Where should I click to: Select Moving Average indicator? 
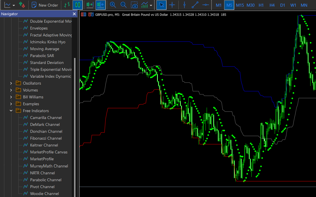[x=44, y=49]
